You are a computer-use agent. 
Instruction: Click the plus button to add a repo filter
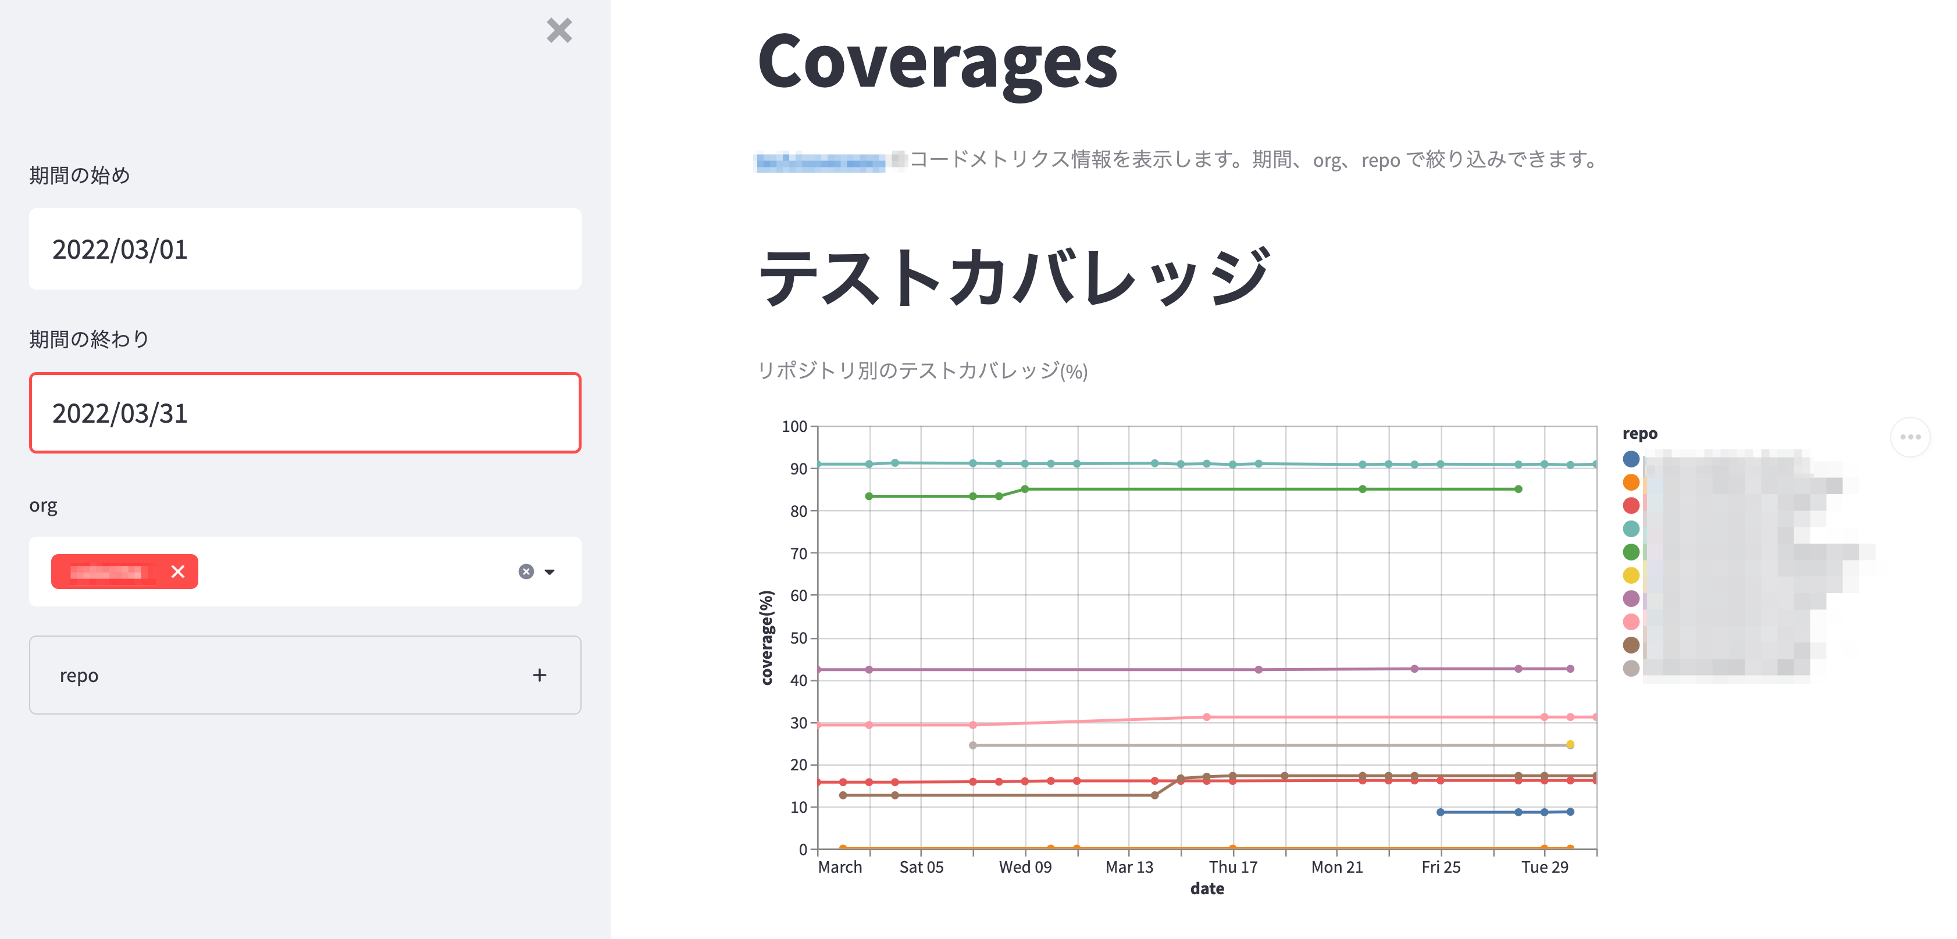[539, 674]
